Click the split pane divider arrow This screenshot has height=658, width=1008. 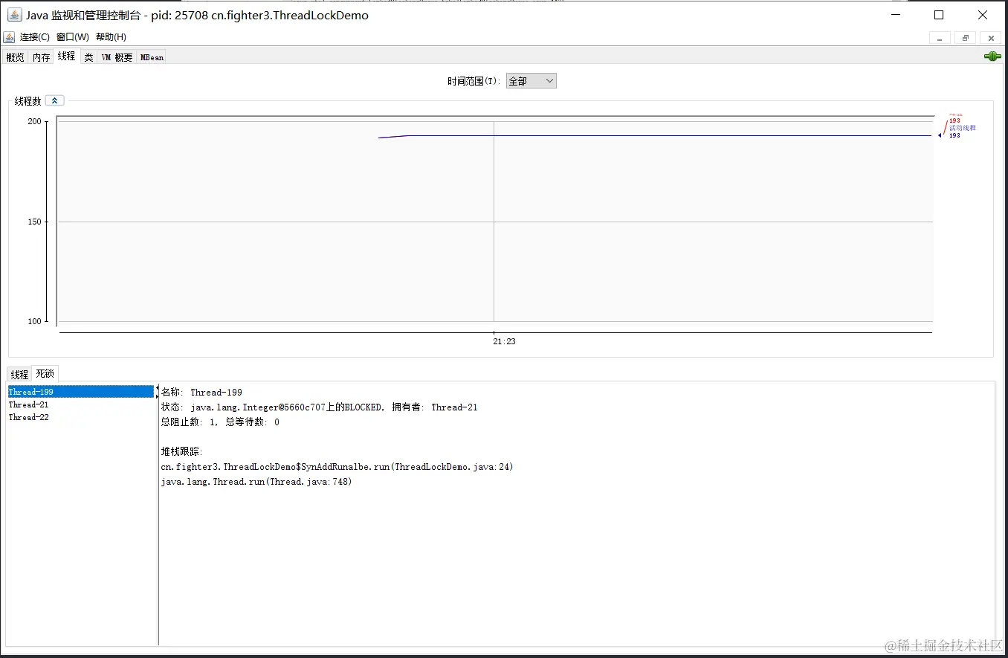(x=157, y=391)
